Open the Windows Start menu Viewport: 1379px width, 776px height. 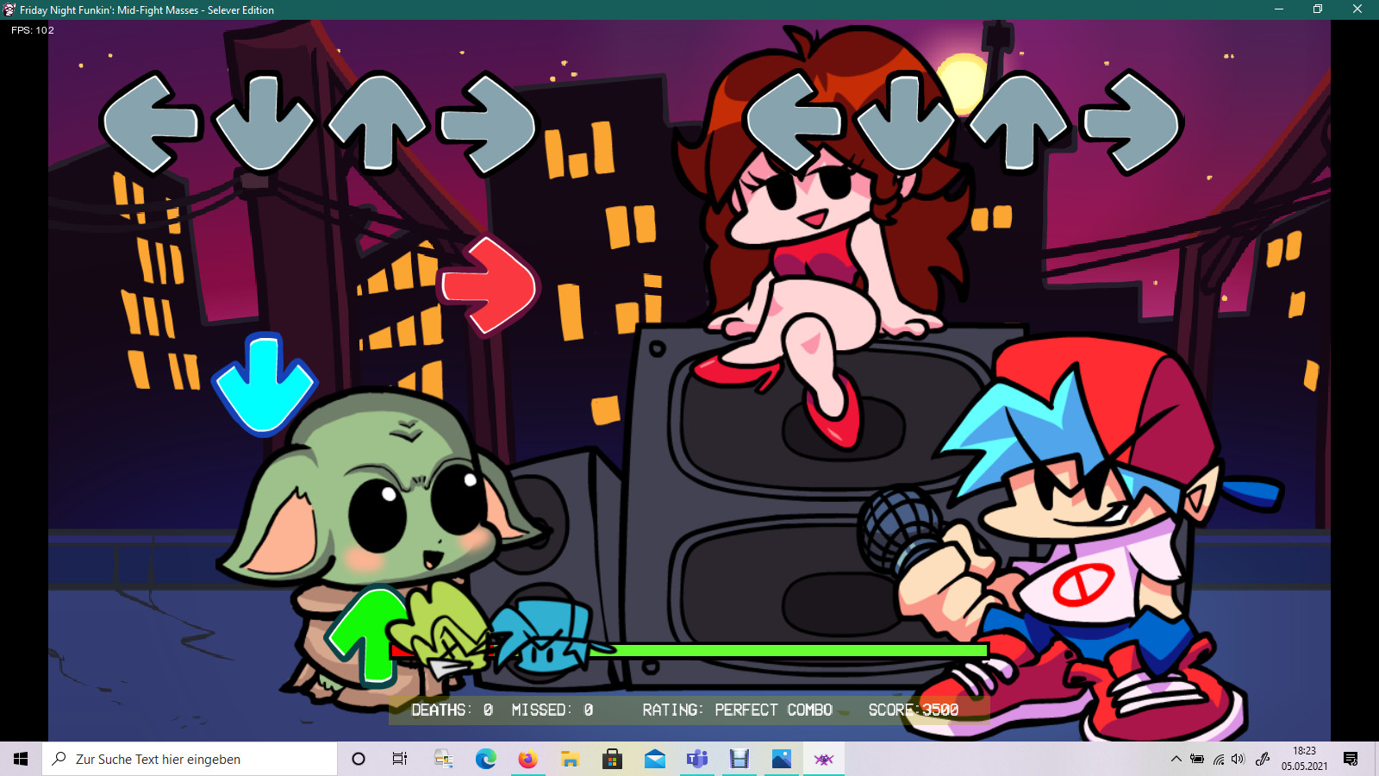tap(21, 759)
